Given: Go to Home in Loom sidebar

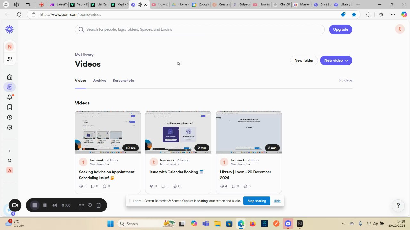Looking at the screenshot, I should coord(10,77).
